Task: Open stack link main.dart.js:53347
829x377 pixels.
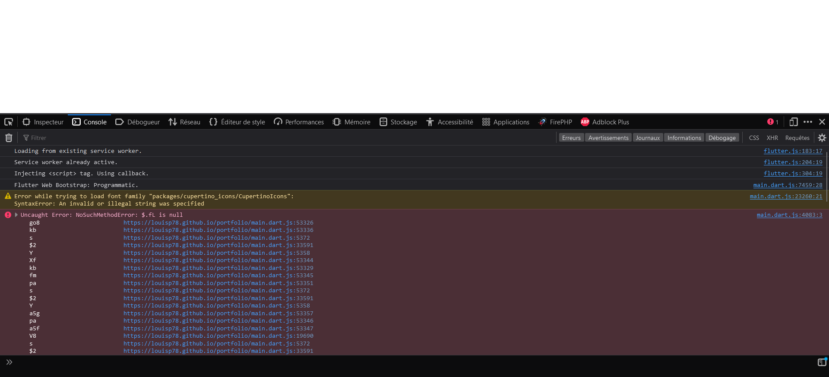Action: 218,329
